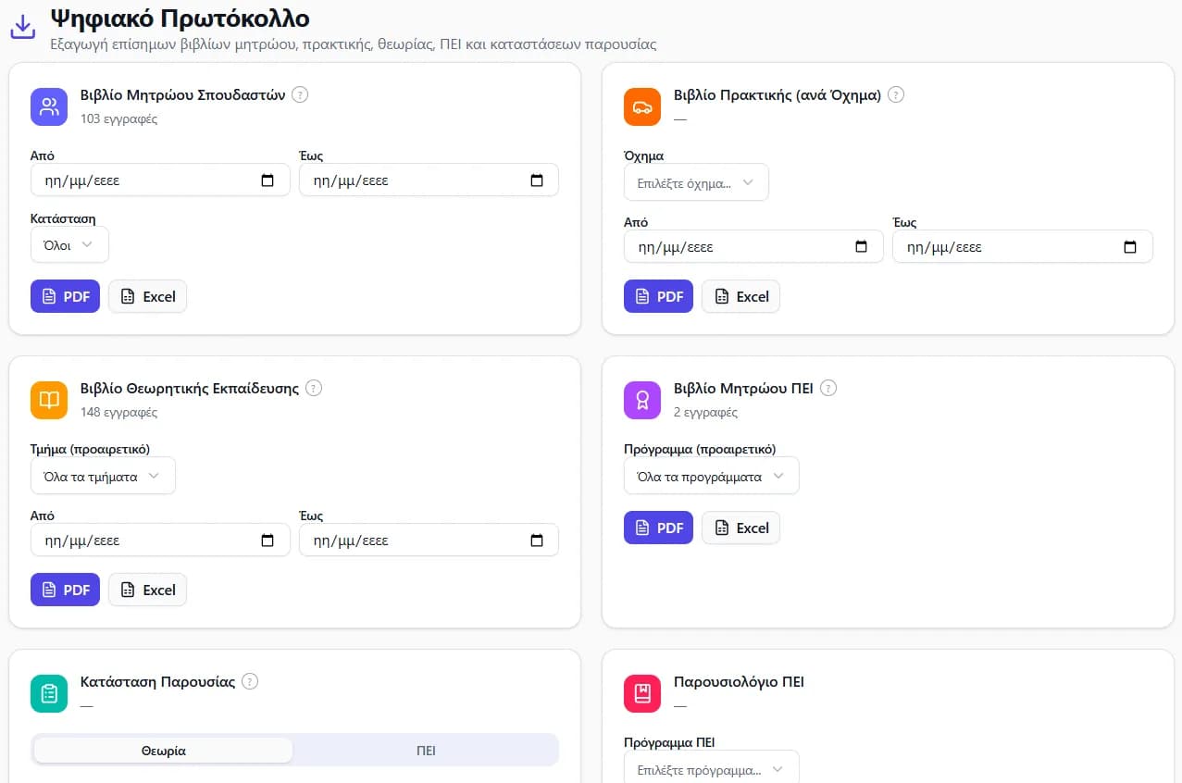
Task: Expand the Όλα τα προγράμματα dropdown
Action: click(x=711, y=477)
